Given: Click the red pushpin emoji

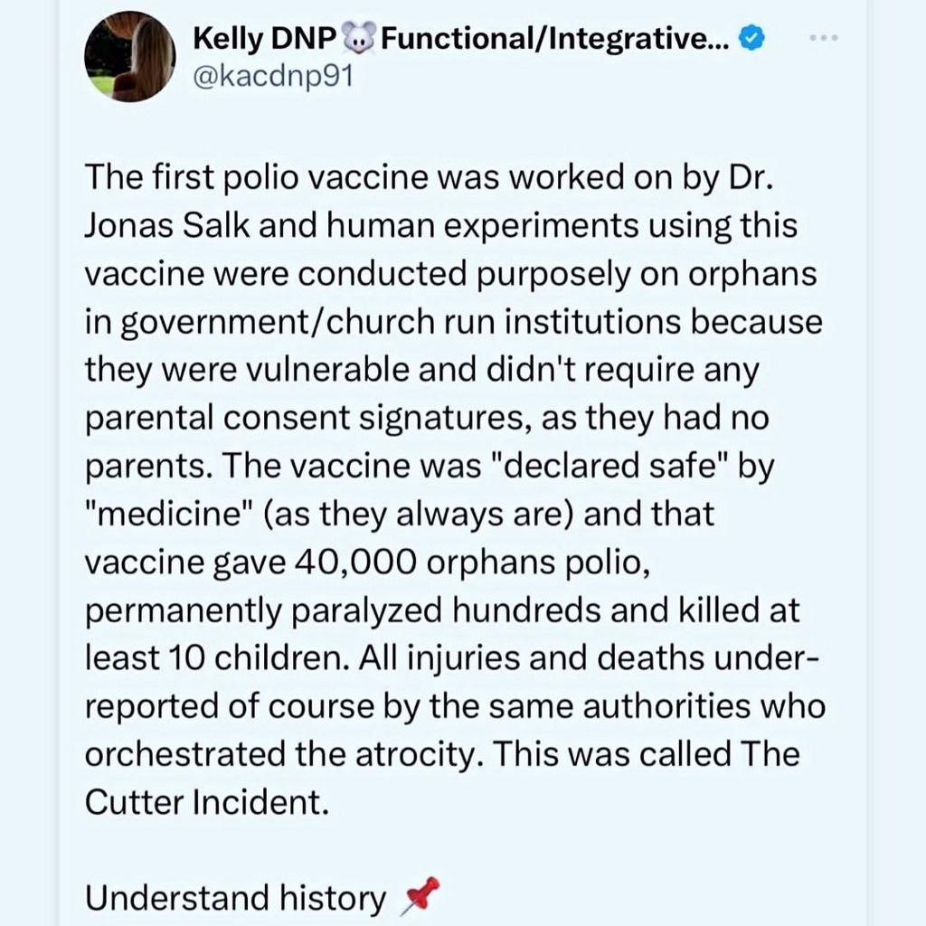Looking at the screenshot, I should (420, 896).
